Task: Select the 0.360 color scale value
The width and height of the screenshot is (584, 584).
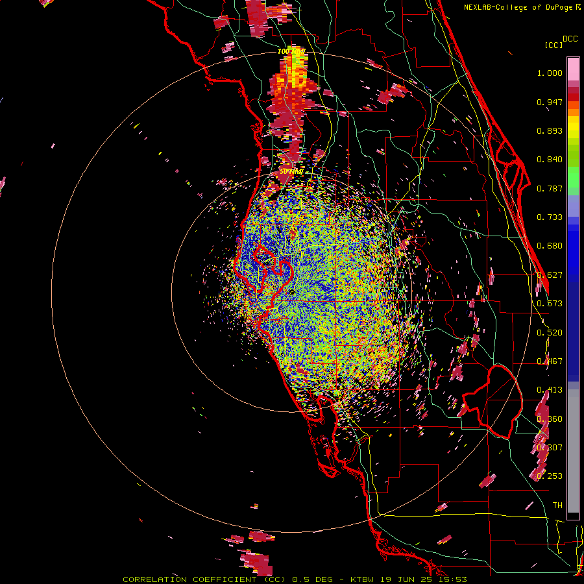Action: (550, 419)
